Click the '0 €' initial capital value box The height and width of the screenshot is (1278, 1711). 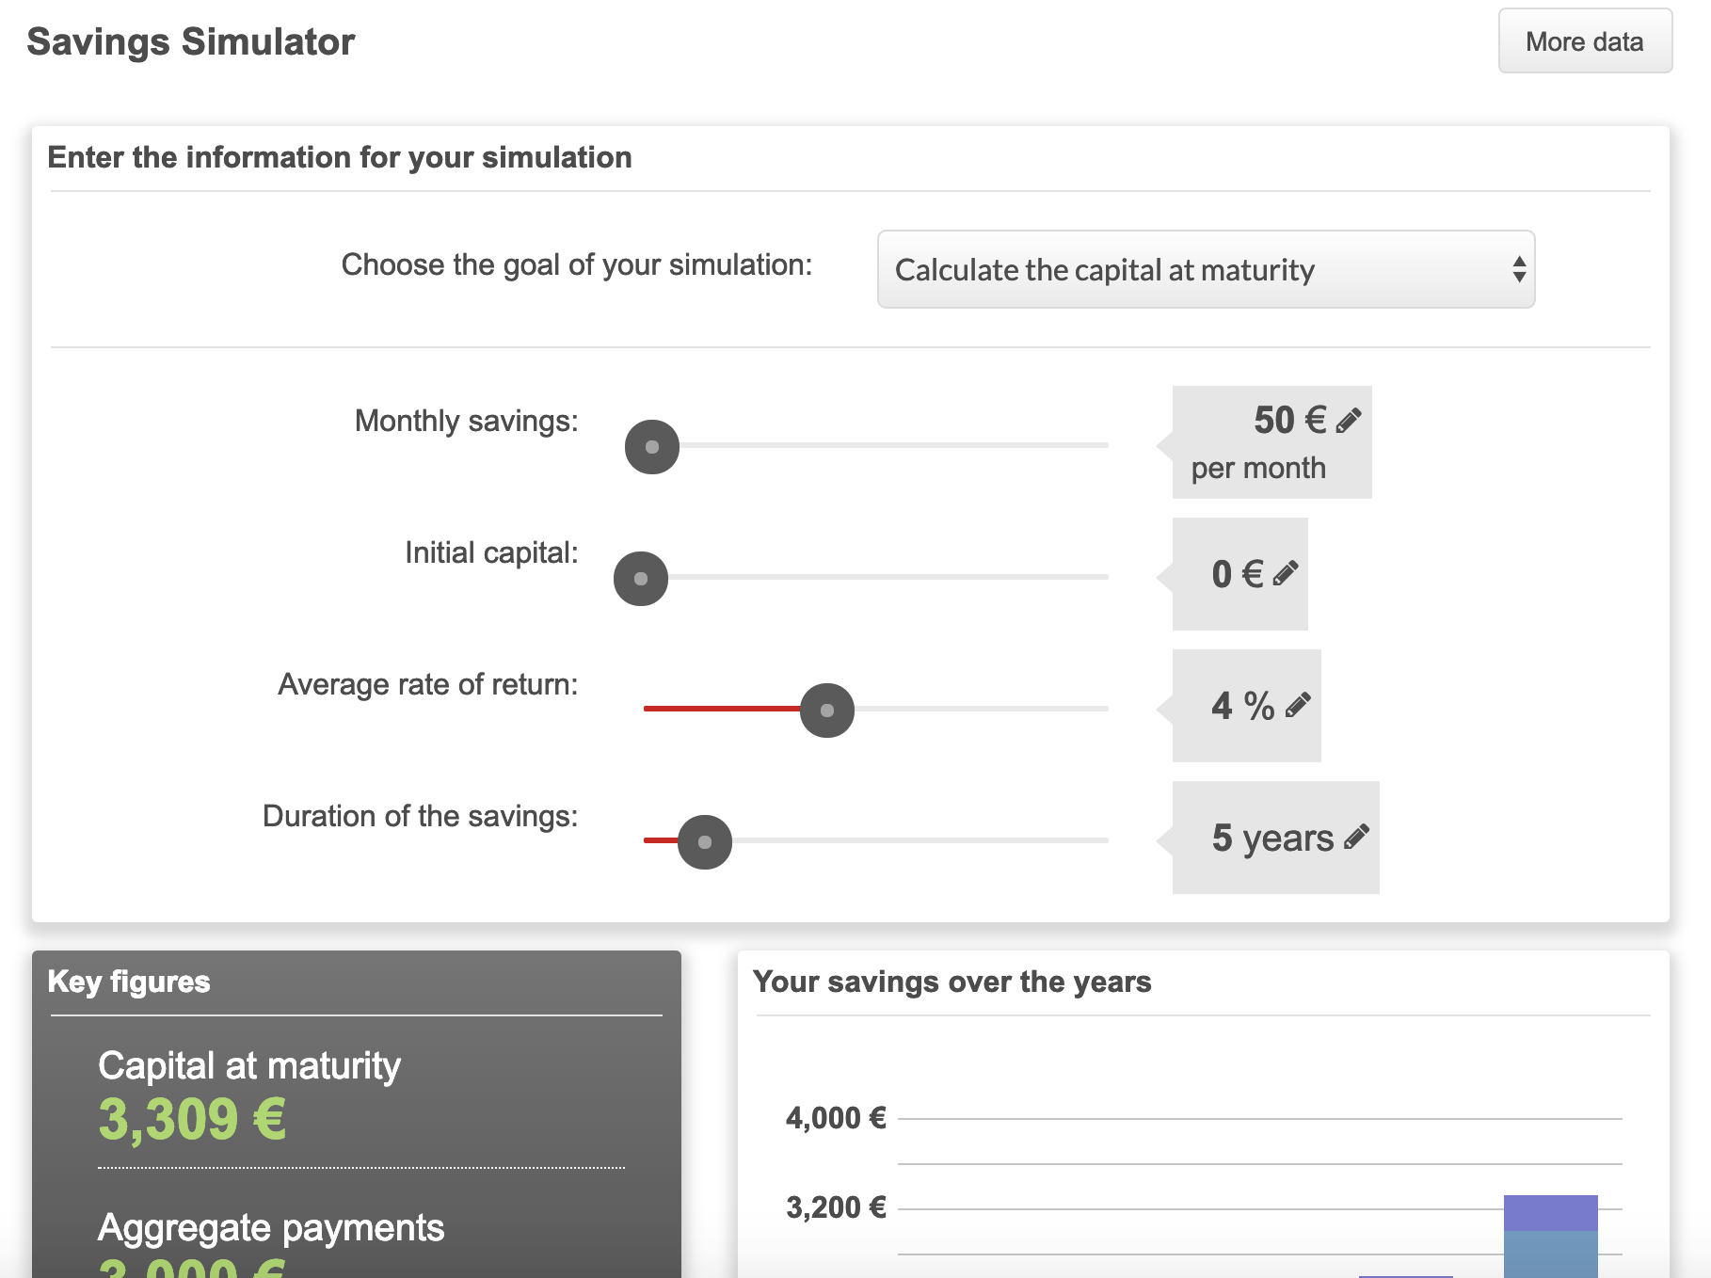pyautogui.click(x=1239, y=572)
